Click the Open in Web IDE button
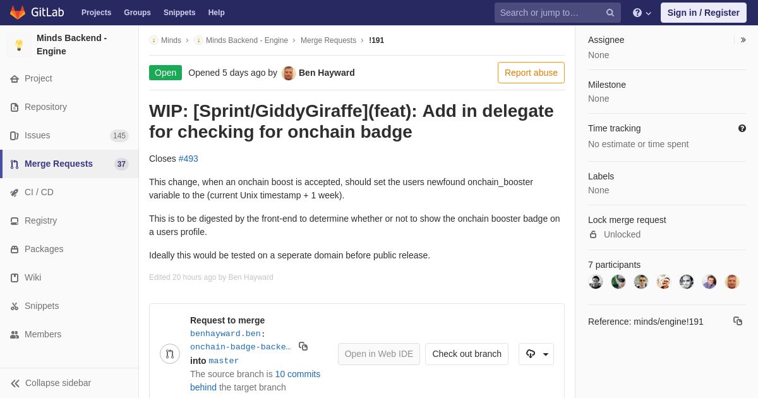758x398 pixels. [379, 354]
